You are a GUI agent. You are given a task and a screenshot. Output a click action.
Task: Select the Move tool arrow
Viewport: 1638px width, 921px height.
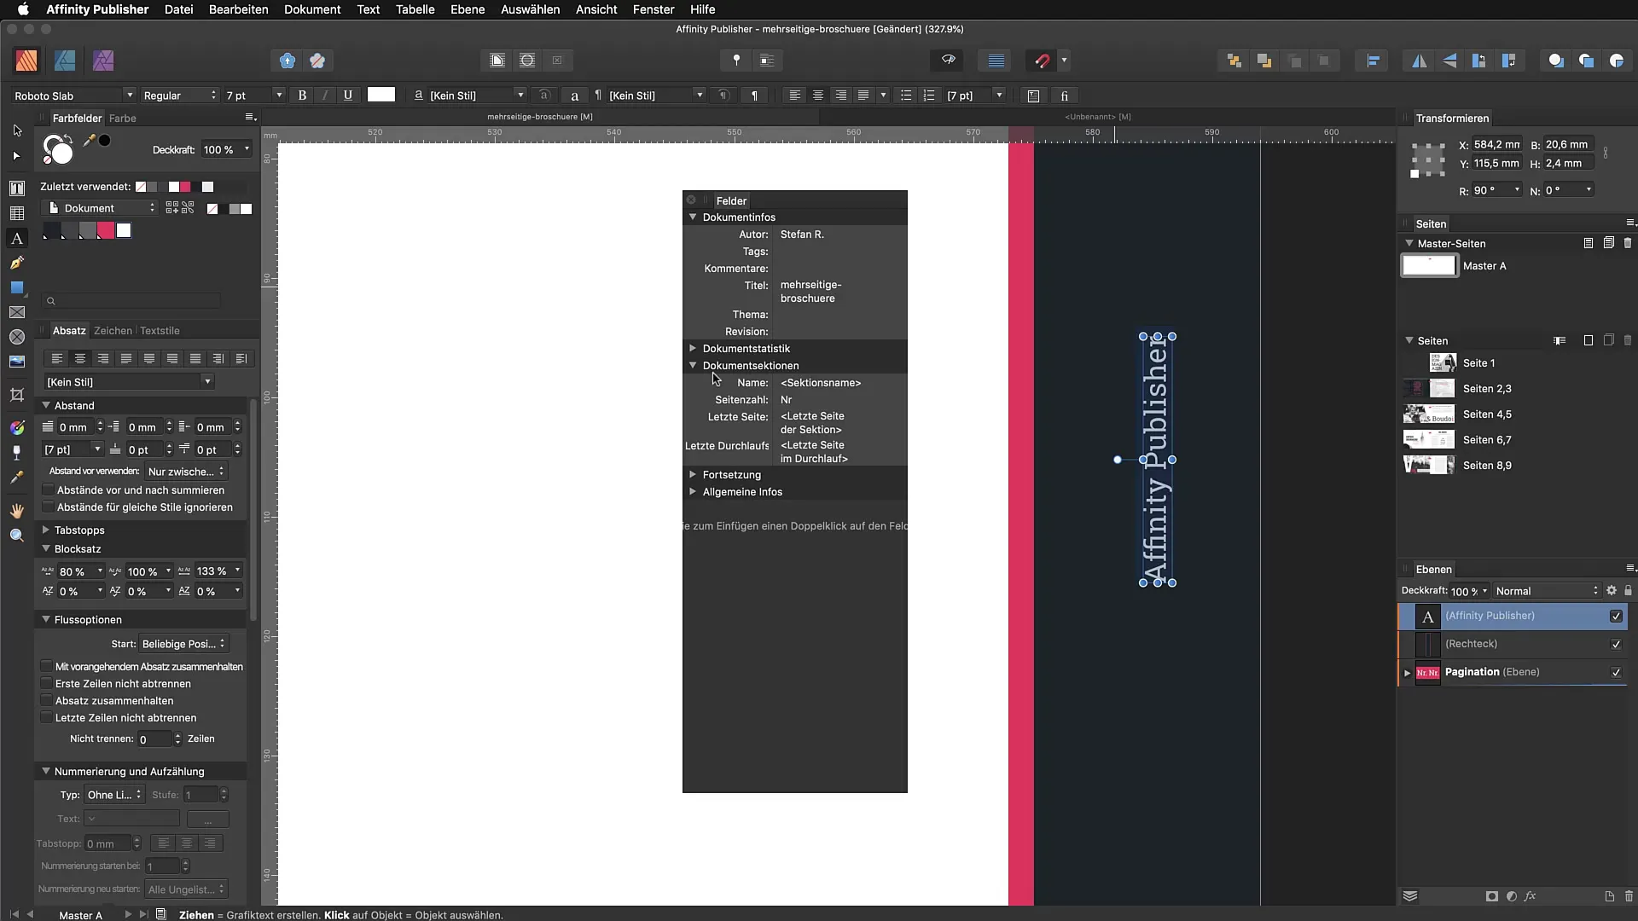[17, 130]
